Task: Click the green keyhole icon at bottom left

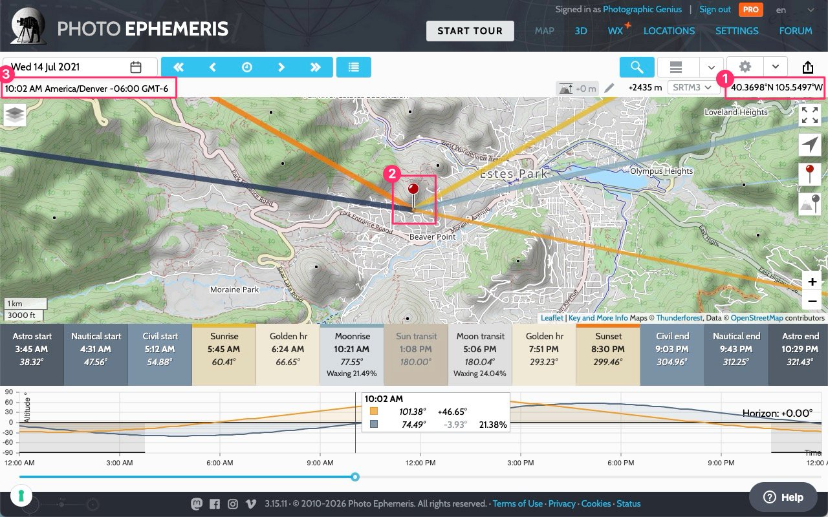Action: pyautogui.click(x=21, y=496)
